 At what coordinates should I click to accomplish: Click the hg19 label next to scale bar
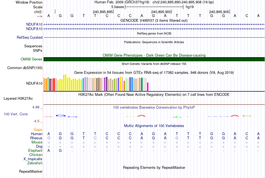[x=190, y=7]
